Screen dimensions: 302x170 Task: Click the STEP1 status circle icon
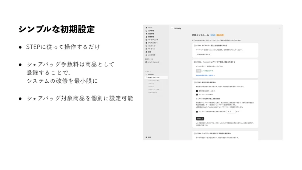coord(195,46)
